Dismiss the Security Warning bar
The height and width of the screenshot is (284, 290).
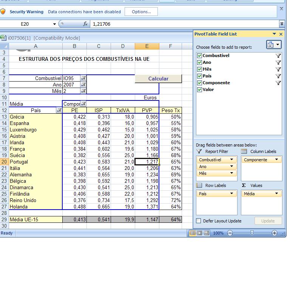[281, 9]
